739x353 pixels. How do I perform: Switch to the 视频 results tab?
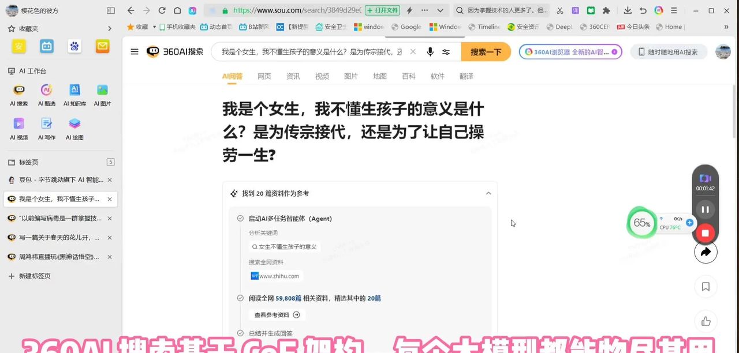coord(322,76)
